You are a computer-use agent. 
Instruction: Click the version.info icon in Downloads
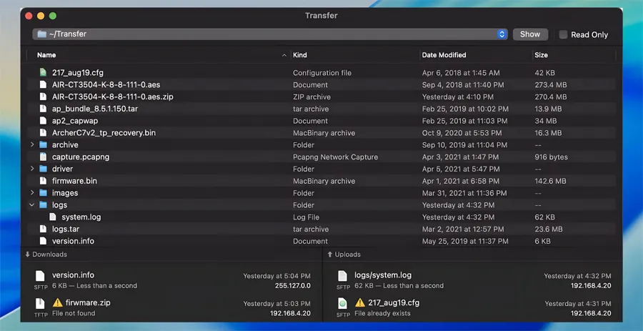point(41,276)
